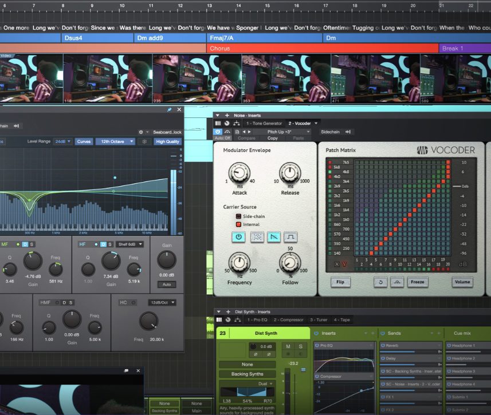Switch to the 4 - Tape tab
This screenshot has width=491, height=415.
341,319
